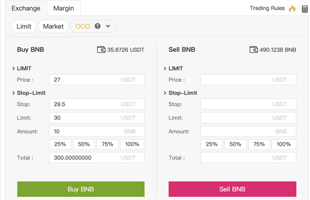Click the green Buy BNB button
Viewport: 310px width, 200px height.
pos(81,189)
